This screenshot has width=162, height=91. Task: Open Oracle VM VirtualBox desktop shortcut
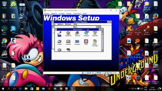coord(22,18)
